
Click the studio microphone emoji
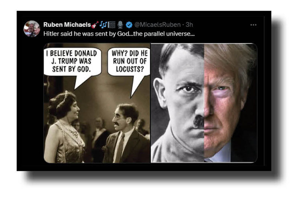coord(120,24)
